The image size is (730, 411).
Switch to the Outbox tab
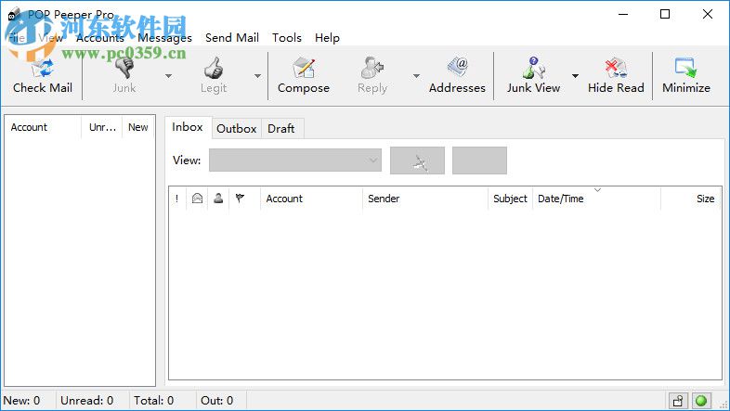237,128
